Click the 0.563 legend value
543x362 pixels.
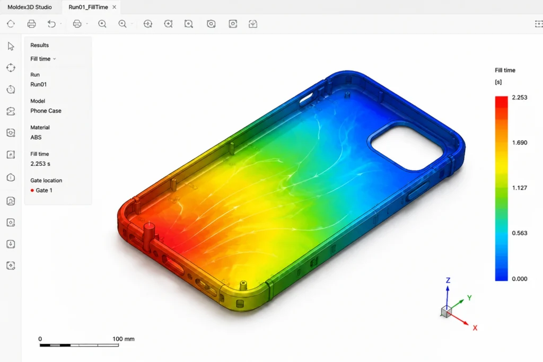(x=520, y=233)
